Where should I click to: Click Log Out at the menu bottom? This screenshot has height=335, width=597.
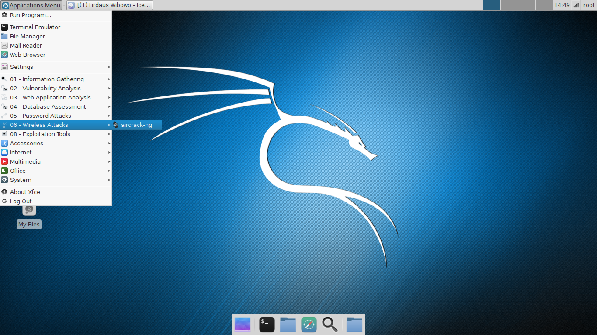coord(20,201)
